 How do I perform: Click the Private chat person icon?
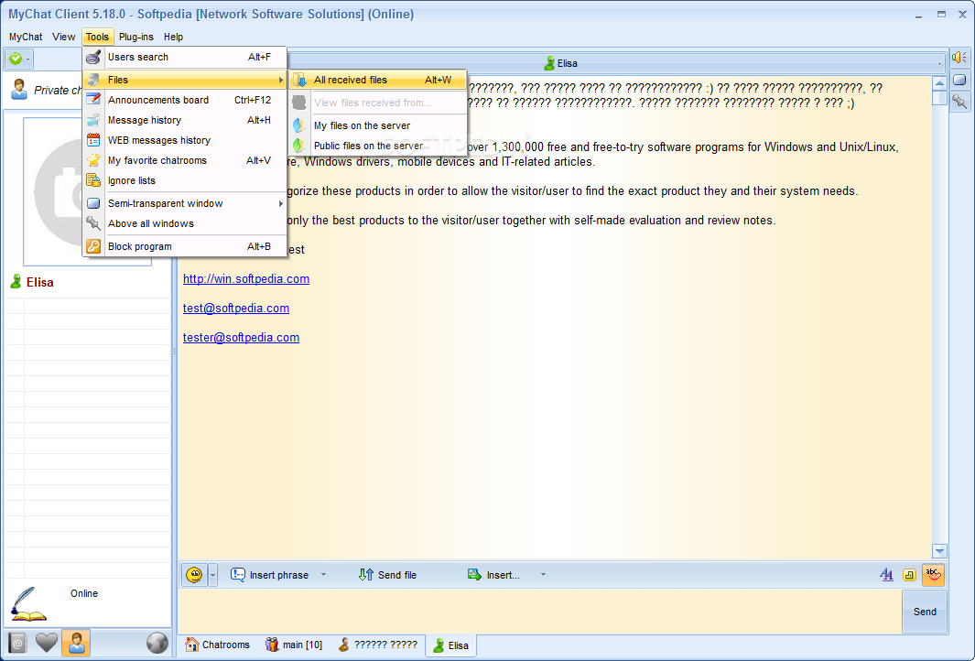[19, 90]
